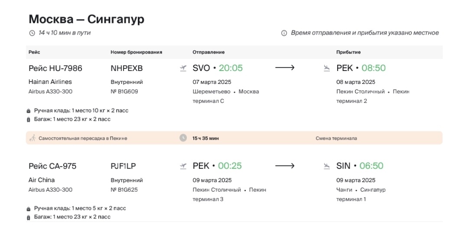The width and height of the screenshot is (452, 234).
Task: Click the Отправление column header
Action: pyautogui.click(x=209, y=52)
